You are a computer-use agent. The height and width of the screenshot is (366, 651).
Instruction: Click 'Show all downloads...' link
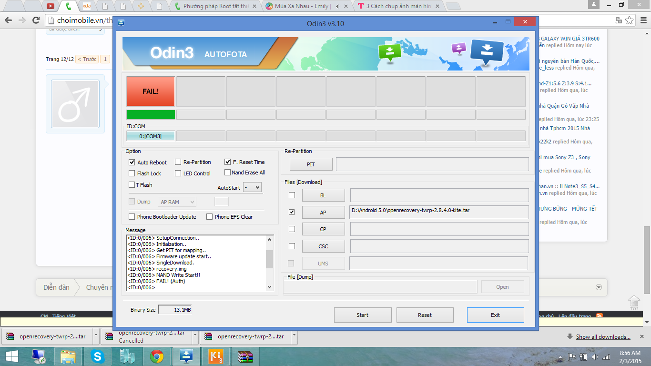click(x=603, y=337)
